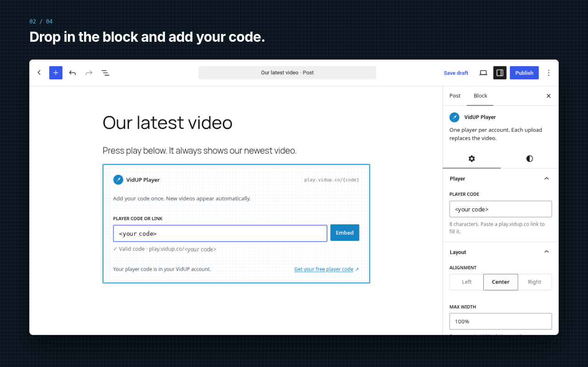Publish the post
The height and width of the screenshot is (367, 588).
(x=524, y=72)
